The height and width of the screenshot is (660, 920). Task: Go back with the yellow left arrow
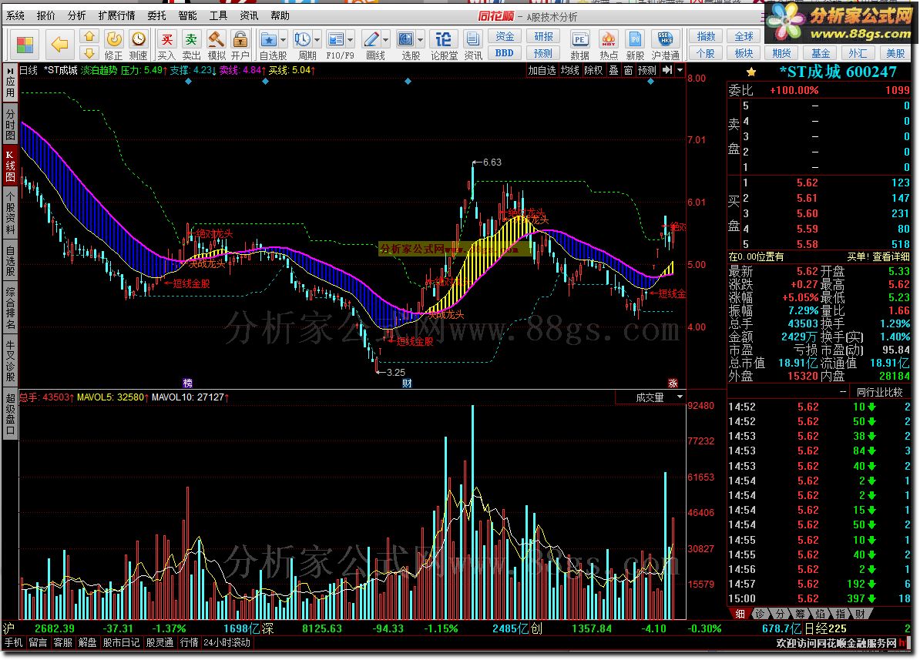tap(59, 45)
